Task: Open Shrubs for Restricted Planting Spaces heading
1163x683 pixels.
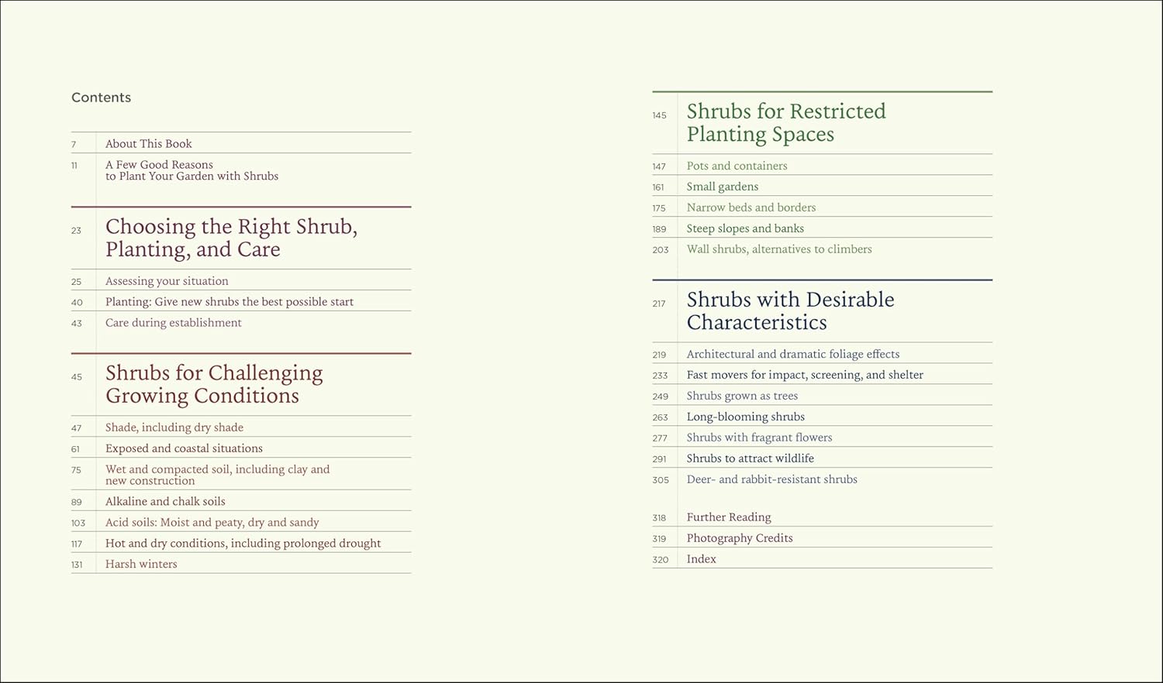Action: [786, 122]
